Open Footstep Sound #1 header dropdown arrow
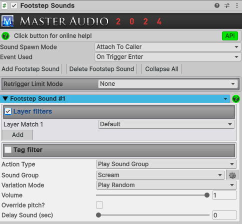Screen dimensions: 242x224 click(225, 99)
